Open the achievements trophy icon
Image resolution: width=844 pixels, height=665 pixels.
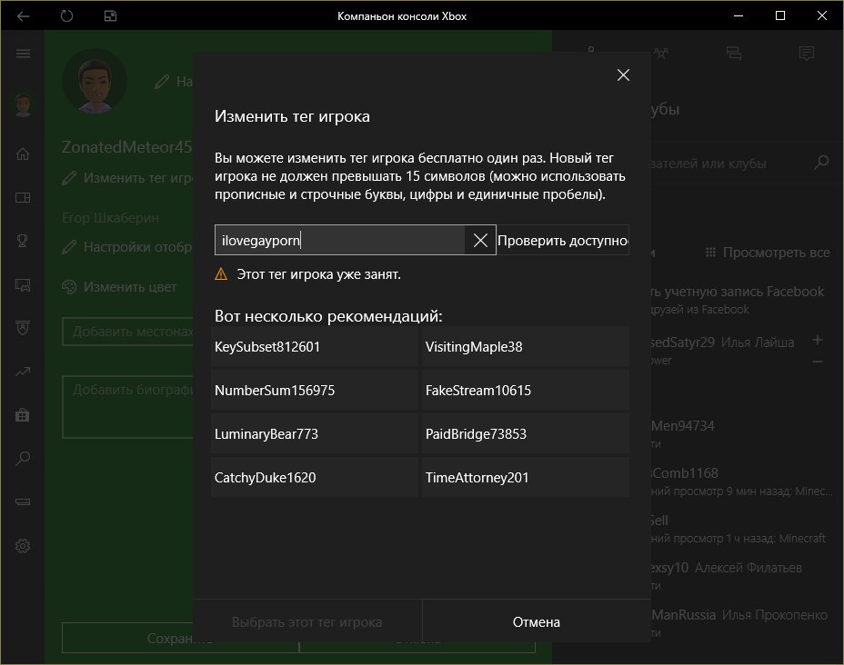pyautogui.click(x=23, y=241)
